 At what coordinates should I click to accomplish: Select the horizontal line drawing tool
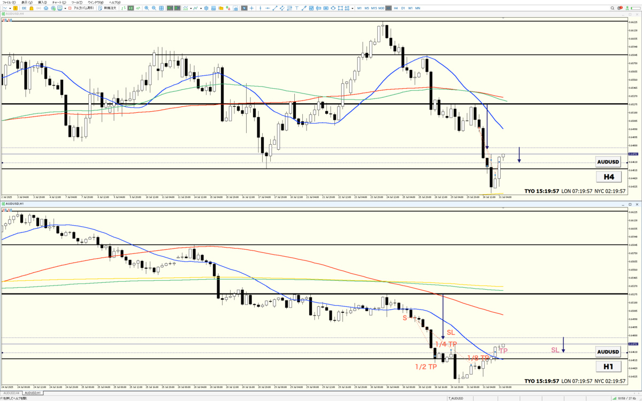(267, 8)
